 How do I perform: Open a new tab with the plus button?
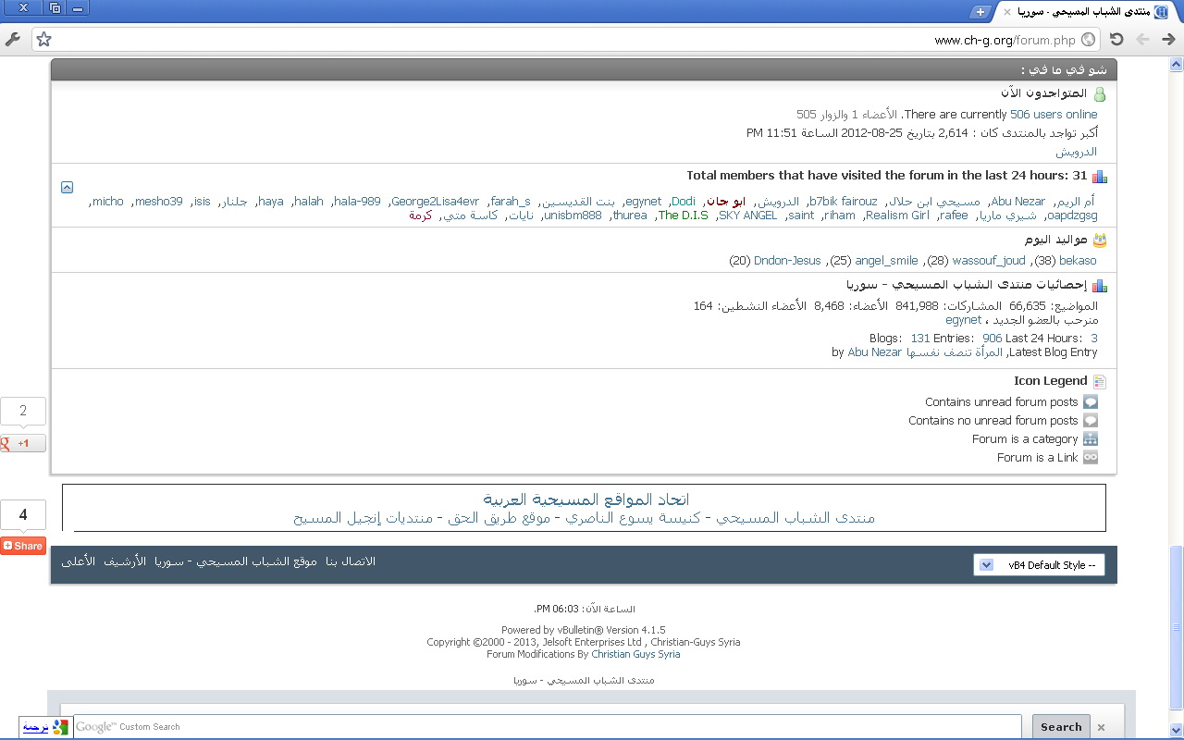coord(980,11)
